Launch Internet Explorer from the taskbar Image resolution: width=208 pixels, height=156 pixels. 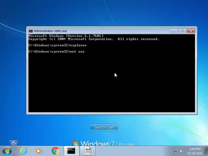23,151
